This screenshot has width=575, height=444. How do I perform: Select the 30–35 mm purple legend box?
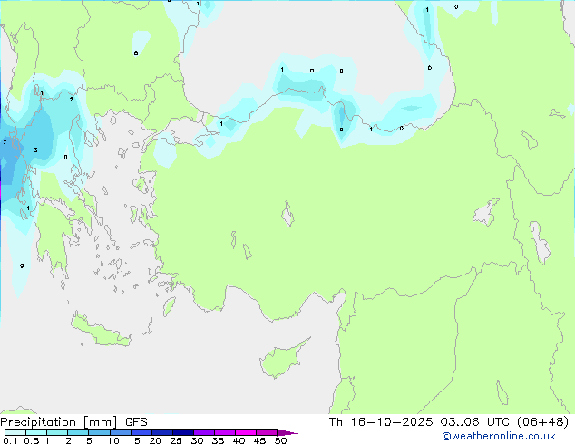tap(204, 432)
